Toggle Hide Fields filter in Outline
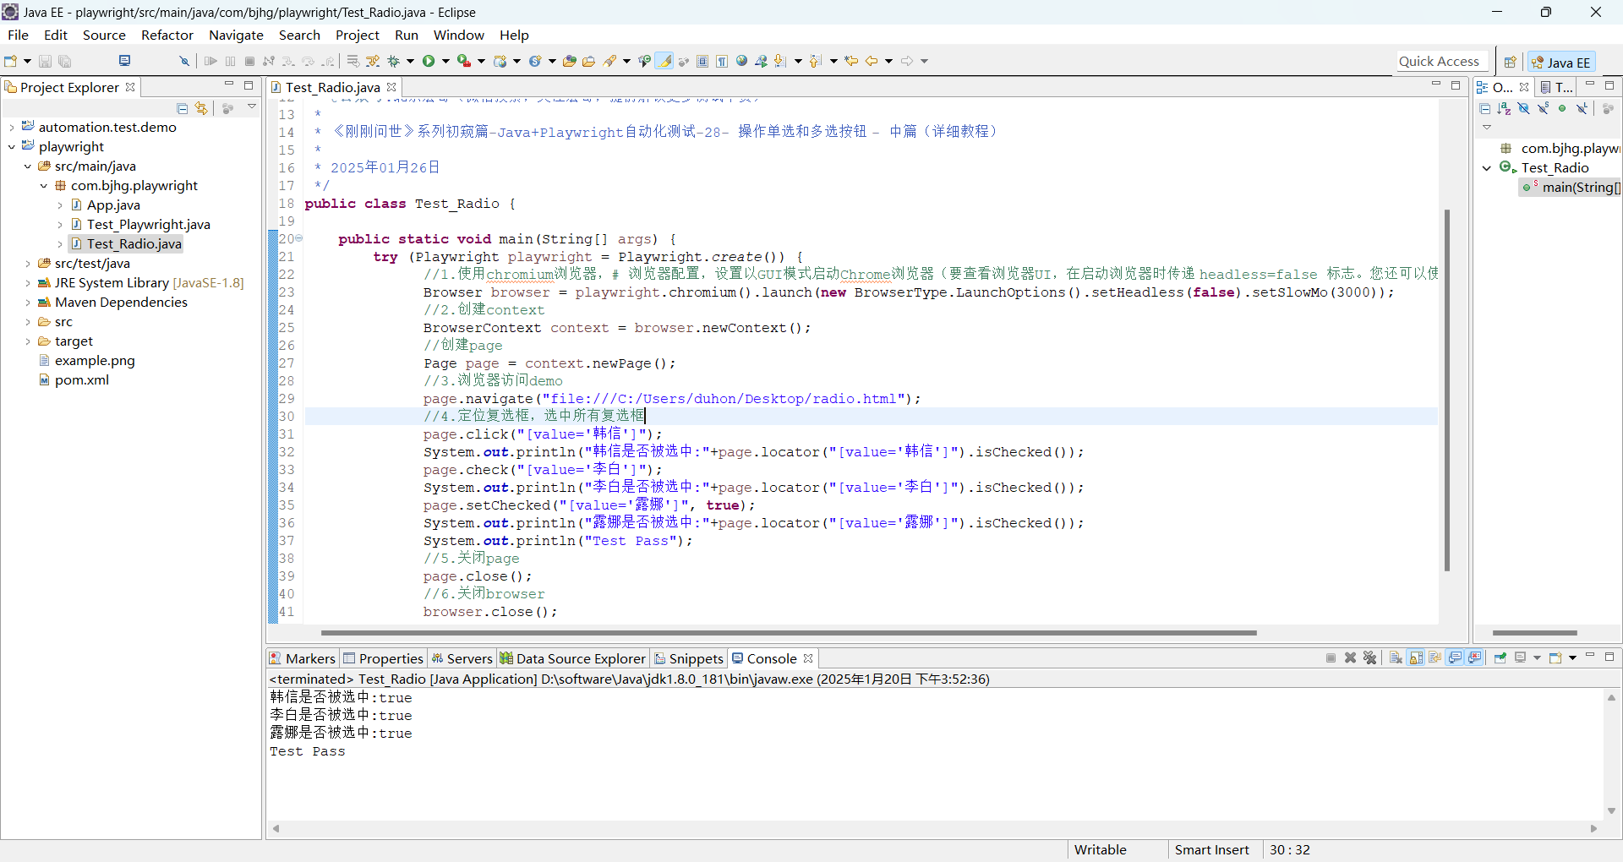Viewport: 1623px width, 862px height. 1523,108
